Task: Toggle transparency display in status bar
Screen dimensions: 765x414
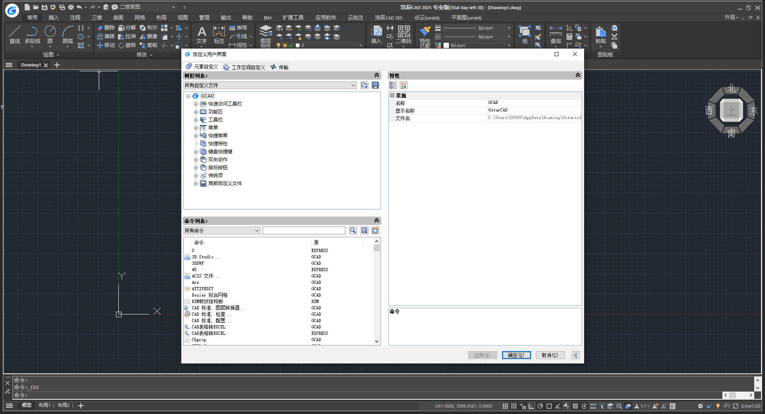Action: tap(575, 406)
